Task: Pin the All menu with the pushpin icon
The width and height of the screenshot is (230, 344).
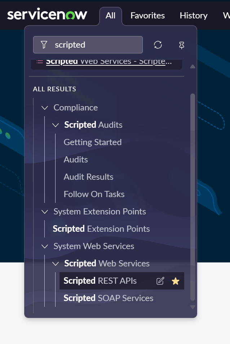Action: tap(182, 45)
